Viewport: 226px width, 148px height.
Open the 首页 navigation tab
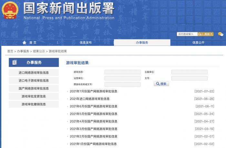click(x=33, y=43)
